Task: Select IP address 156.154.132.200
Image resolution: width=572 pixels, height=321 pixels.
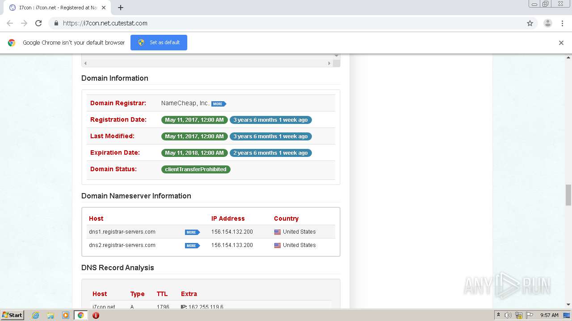Action: click(x=232, y=232)
